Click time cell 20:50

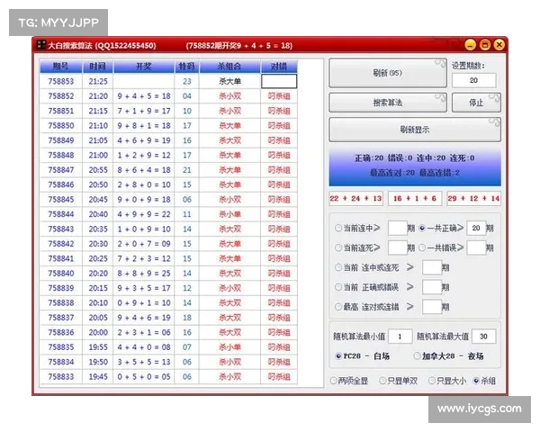point(98,185)
